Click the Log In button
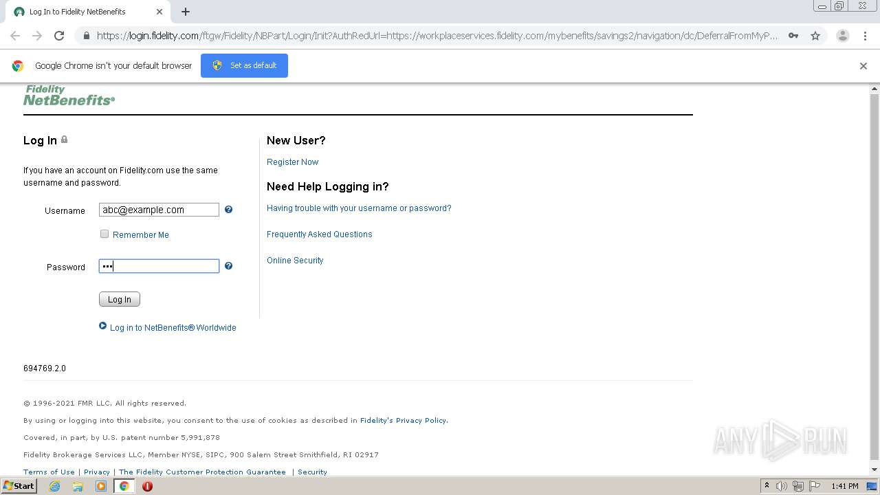Screen dimensions: 880x495 coord(120,299)
